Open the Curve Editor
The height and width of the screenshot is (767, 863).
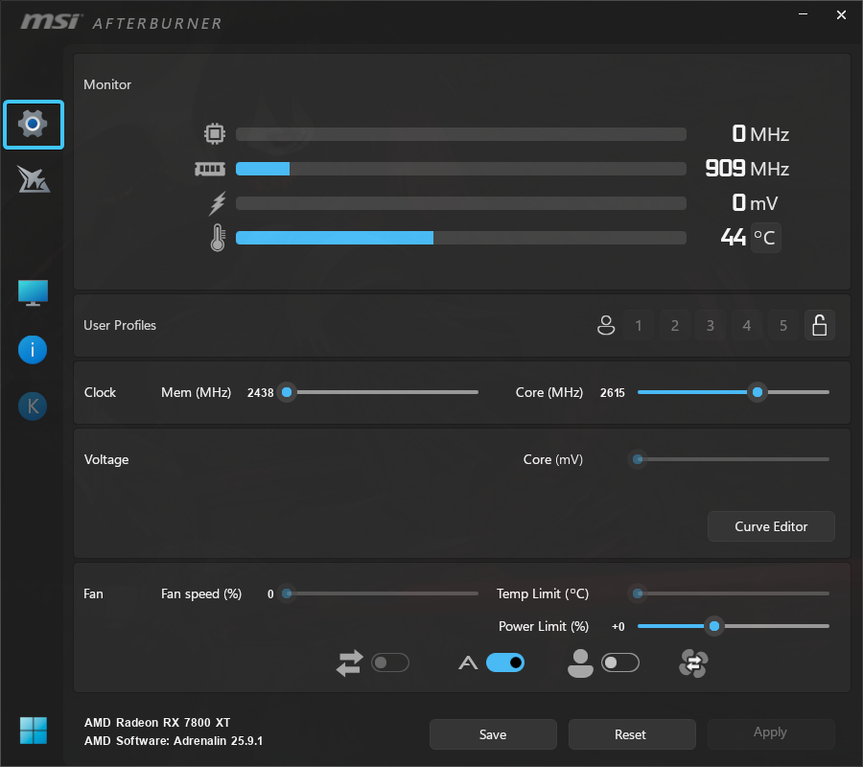pos(771,526)
